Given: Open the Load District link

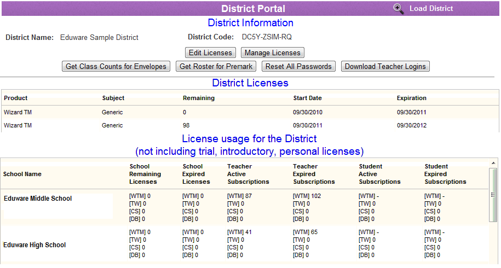Looking at the screenshot, I should [x=431, y=9].
